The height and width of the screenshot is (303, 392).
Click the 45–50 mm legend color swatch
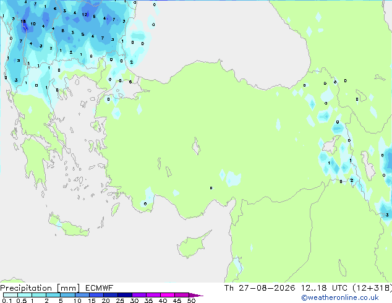[182, 295]
